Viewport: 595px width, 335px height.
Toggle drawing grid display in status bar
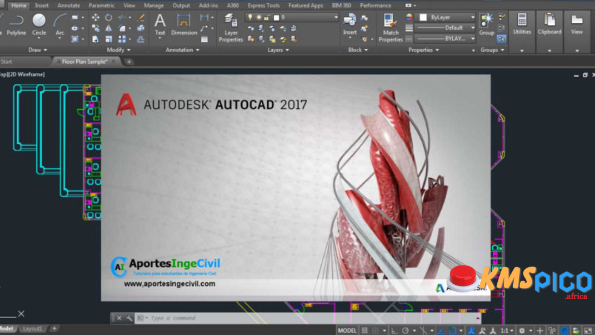(x=364, y=330)
